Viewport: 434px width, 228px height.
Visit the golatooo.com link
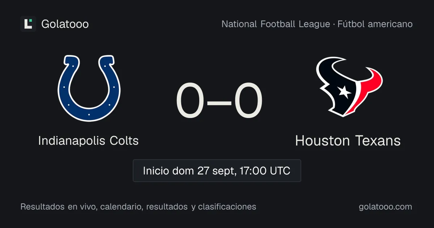pos(386,207)
